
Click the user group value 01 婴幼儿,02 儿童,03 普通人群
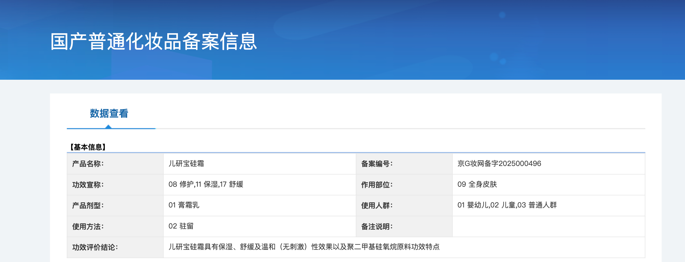coord(507,205)
